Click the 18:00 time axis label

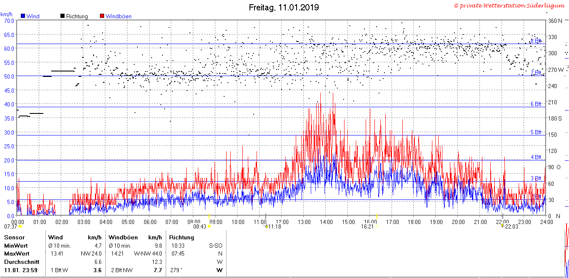(x=414, y=222)
